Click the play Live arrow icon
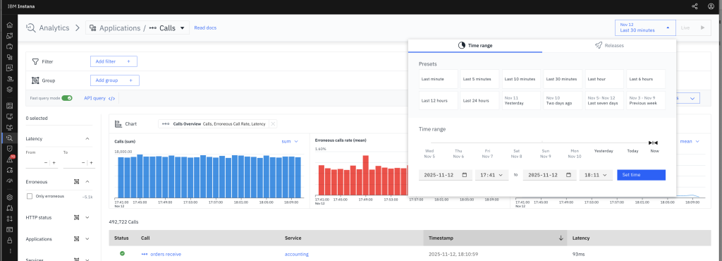Image resolution: width=722 pixels, height=261 pixels. (703, 28)
